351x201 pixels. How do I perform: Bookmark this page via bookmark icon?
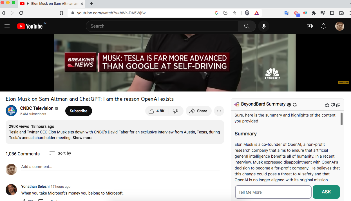tap(61, 13)
